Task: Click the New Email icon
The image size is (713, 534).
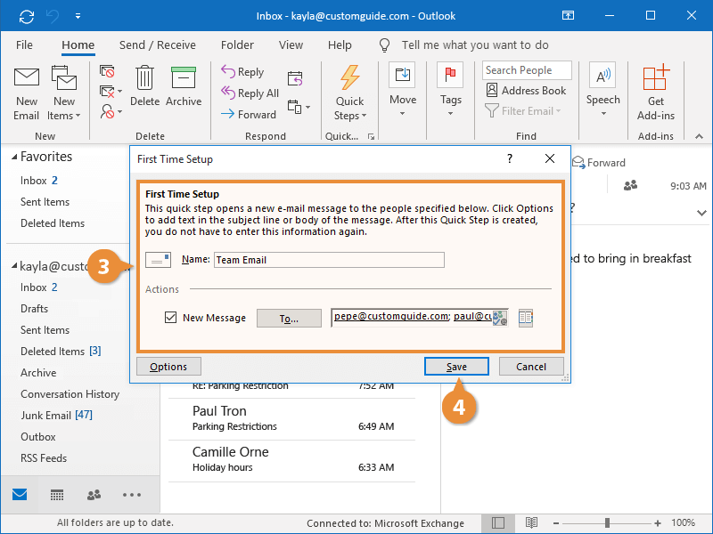Action: (x=27, y=94)
